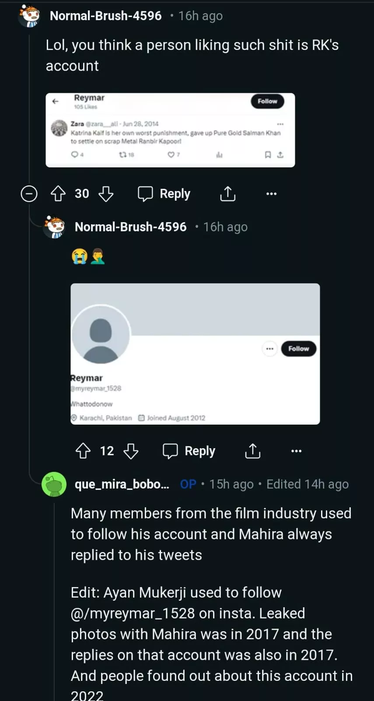Tap Normal-Brush-4596 avatar on the top comment
374x701 pixels.
point(30,16)
